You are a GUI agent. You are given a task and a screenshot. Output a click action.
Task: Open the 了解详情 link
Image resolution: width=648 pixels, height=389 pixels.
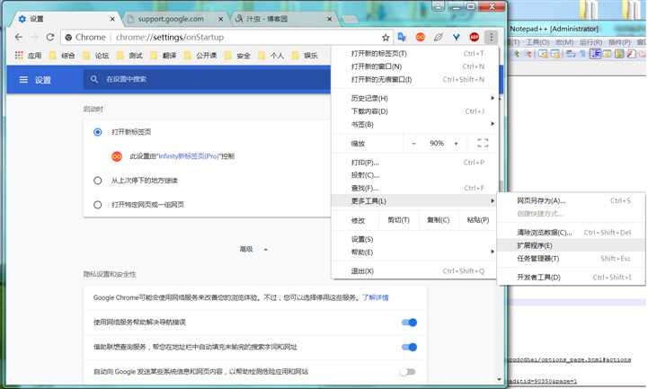point(376,297)
